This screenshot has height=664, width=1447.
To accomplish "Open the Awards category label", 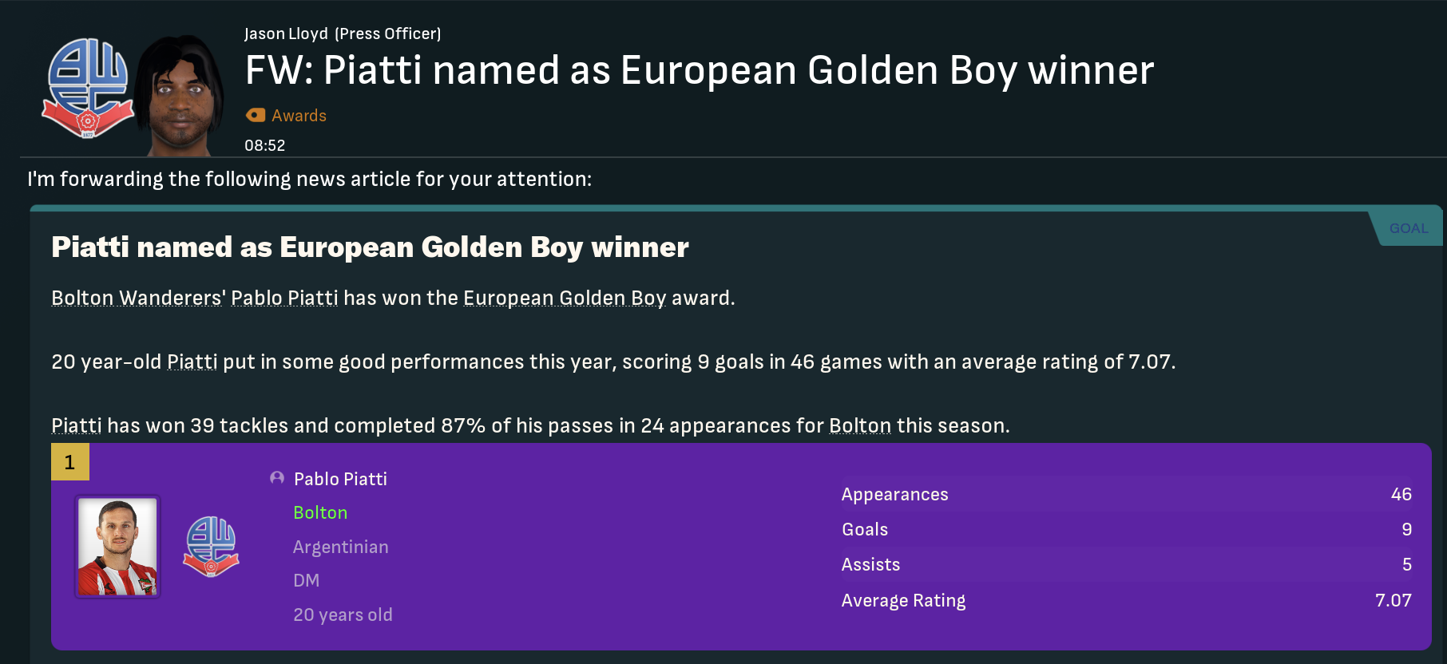I will 299,116.
